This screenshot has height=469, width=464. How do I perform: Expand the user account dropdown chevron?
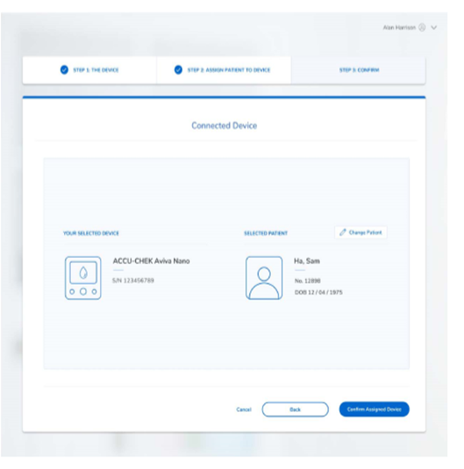[x=434, y=27]
